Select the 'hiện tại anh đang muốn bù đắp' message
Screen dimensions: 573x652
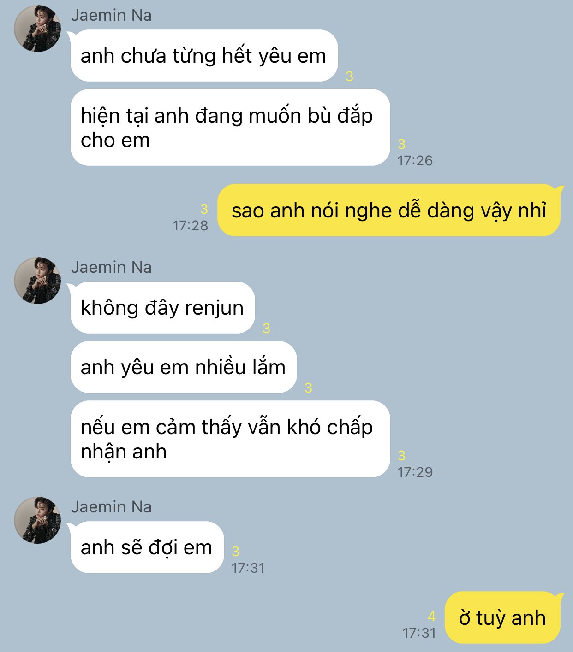coord(230,128)
